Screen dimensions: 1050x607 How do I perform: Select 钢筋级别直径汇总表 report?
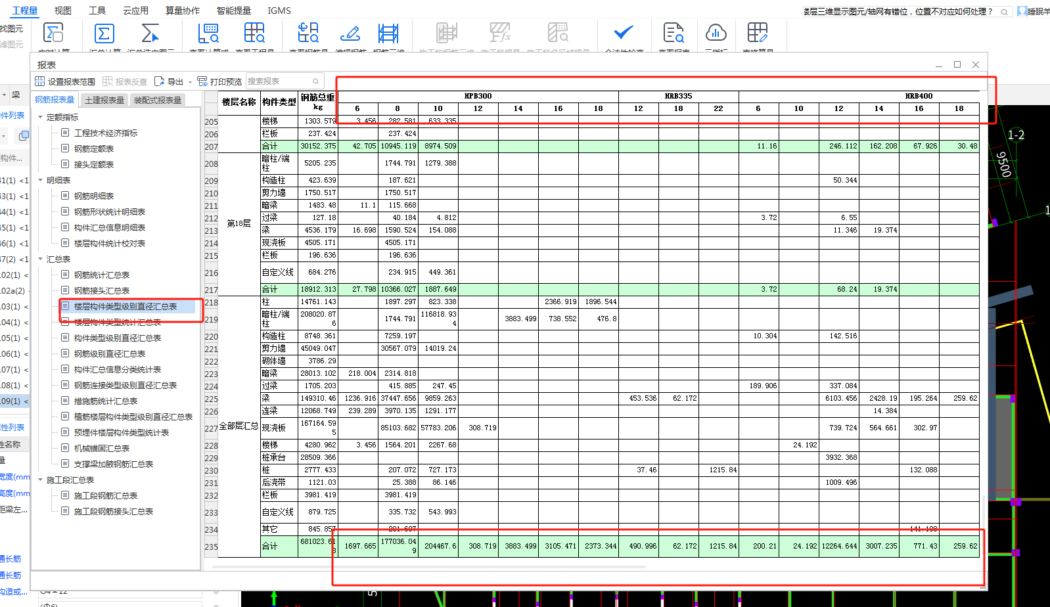110,353
